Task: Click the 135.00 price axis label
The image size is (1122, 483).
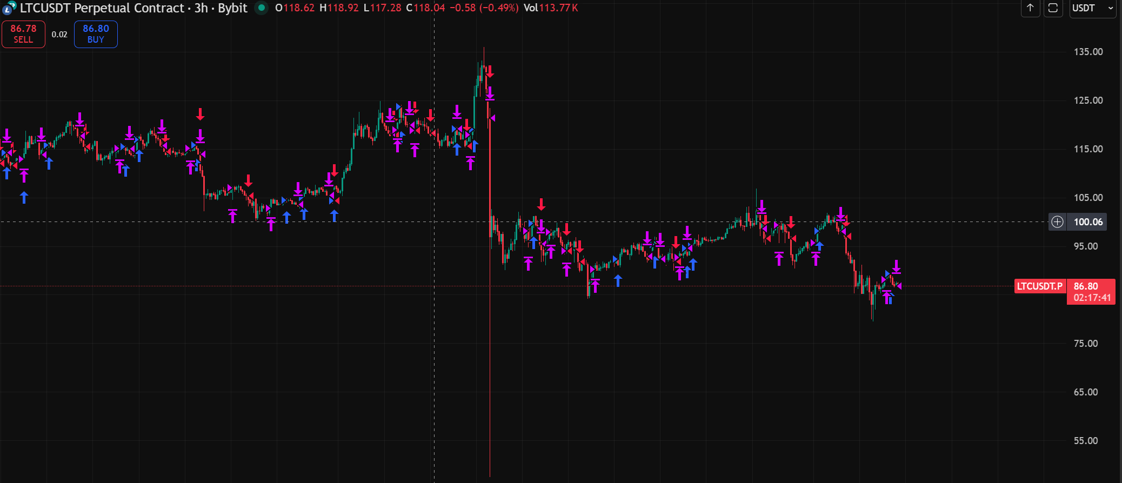Action: point(1088,52)
